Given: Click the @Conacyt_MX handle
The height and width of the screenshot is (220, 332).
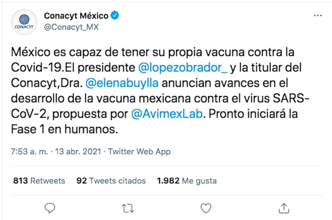Looking at the screenshot, I should tap(71, 27).
